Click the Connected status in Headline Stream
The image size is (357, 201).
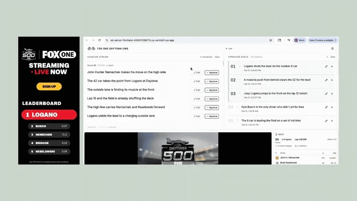pos(206,57)
